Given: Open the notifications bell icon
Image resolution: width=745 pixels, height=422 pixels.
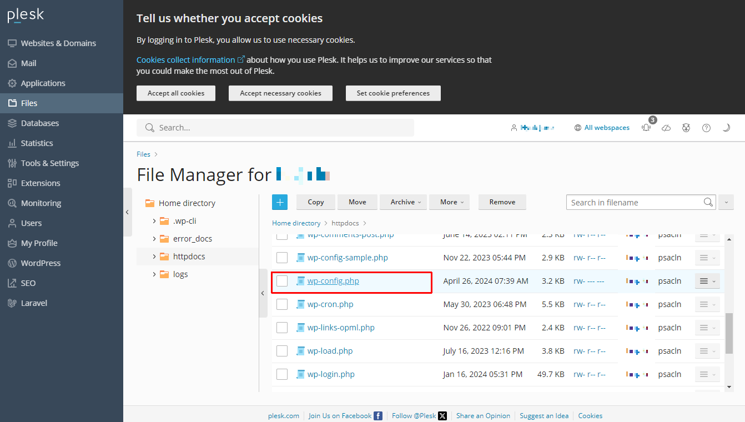Looking at the screenshot, I should click(646, 127).
